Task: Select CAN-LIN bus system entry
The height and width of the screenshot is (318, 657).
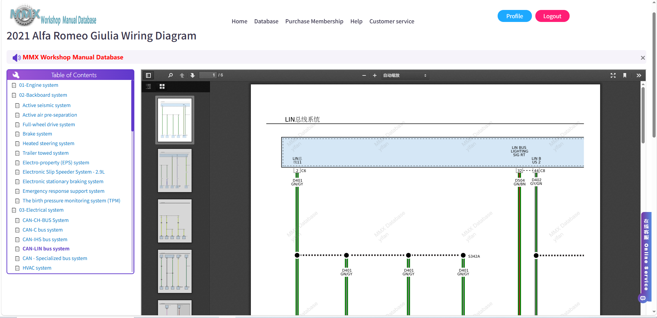Action: coord(46,249)
